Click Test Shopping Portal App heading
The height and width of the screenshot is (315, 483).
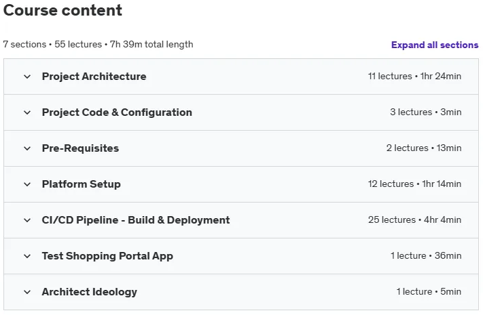click(x=107, y=256)
